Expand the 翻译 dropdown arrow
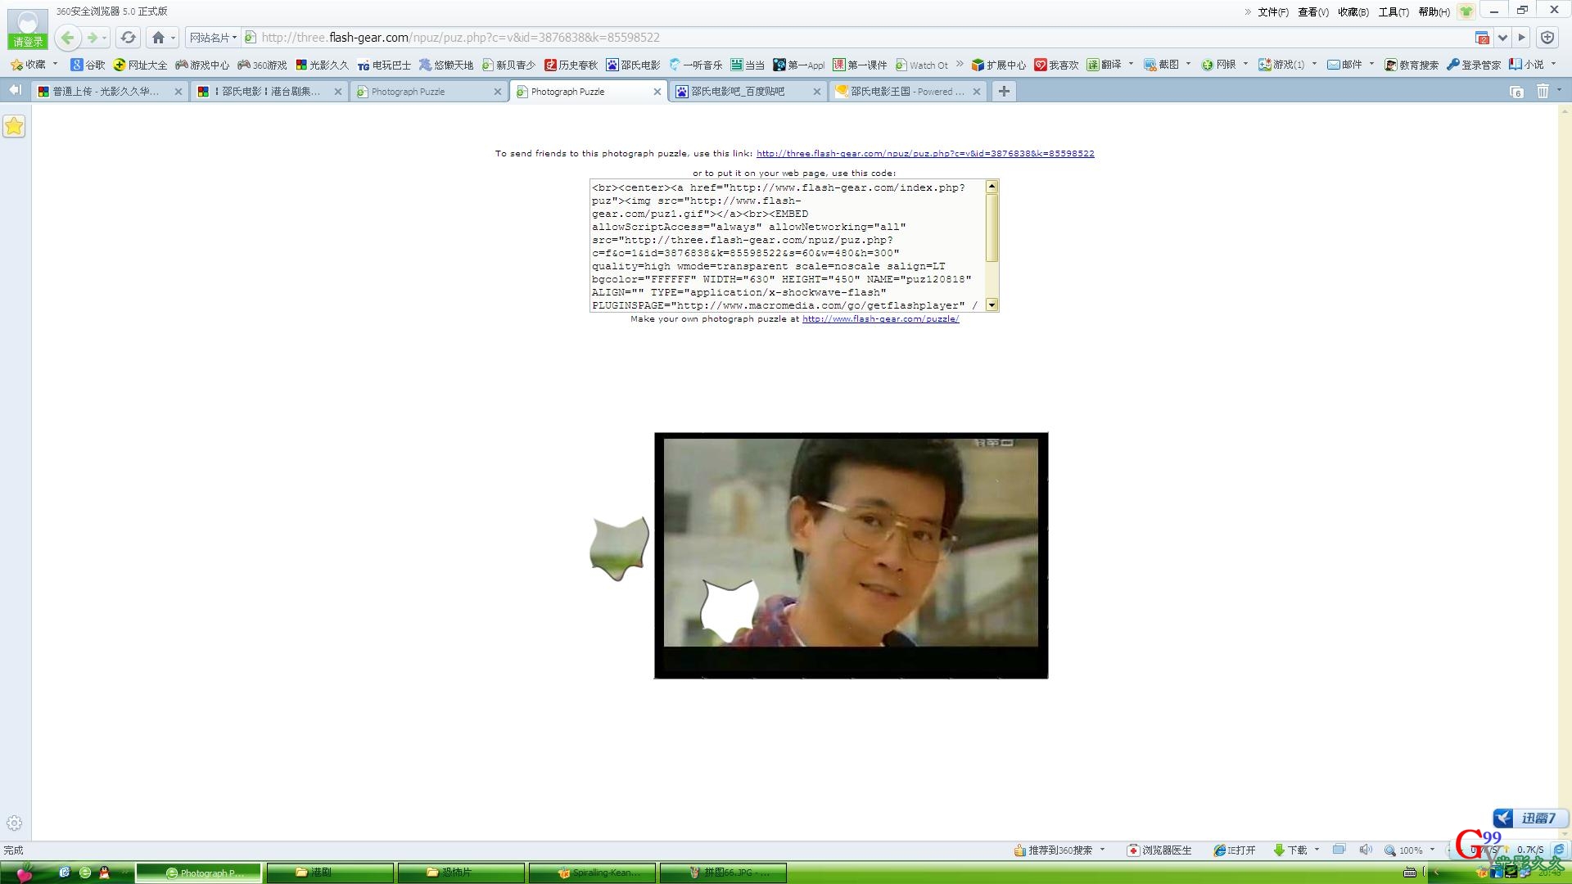1572x884 pixels. point(1131,64)
